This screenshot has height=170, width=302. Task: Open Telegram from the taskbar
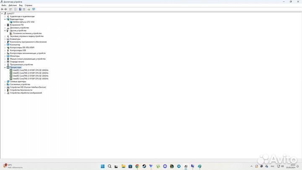click(x=179, y=166)
